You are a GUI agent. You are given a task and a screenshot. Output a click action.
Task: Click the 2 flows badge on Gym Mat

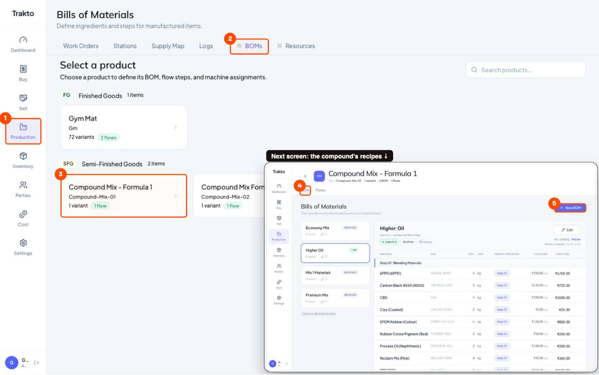(109, 137)
